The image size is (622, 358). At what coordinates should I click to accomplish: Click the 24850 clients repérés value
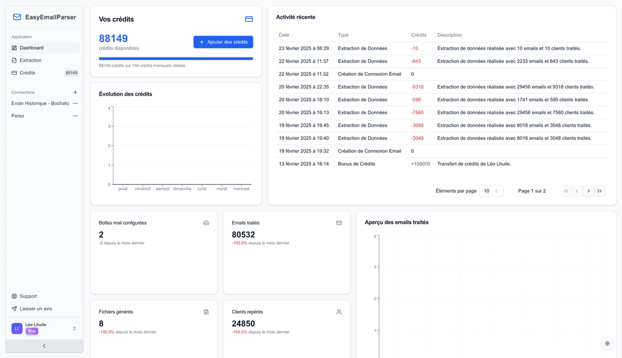point(243,324)
